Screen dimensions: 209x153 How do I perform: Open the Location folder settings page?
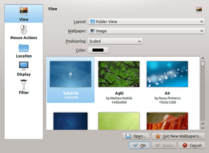[x=24, y=51]
